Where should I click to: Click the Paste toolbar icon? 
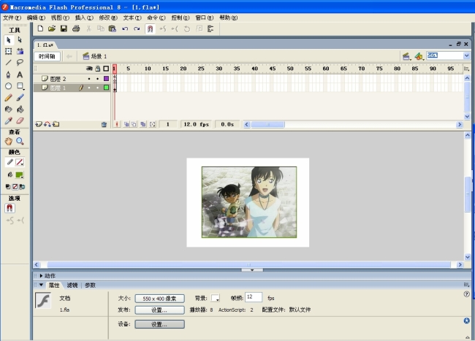coord(113,28)
